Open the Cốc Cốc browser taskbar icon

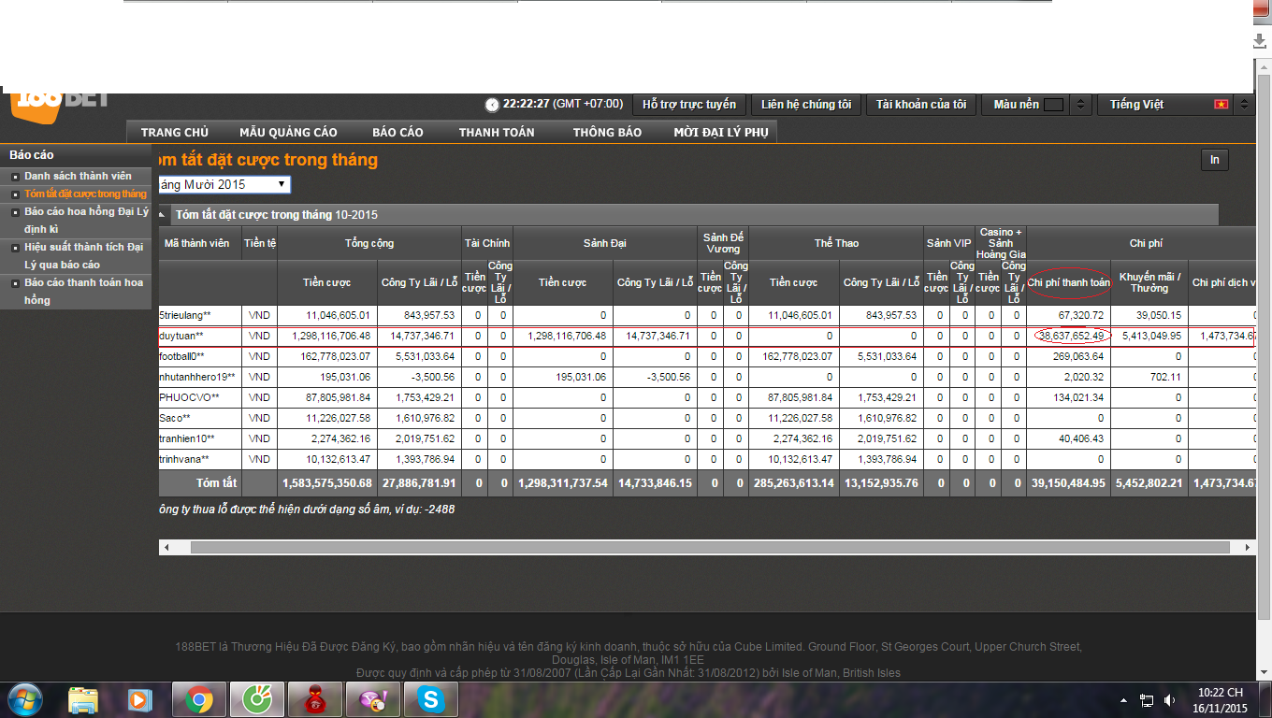point(256,699)
